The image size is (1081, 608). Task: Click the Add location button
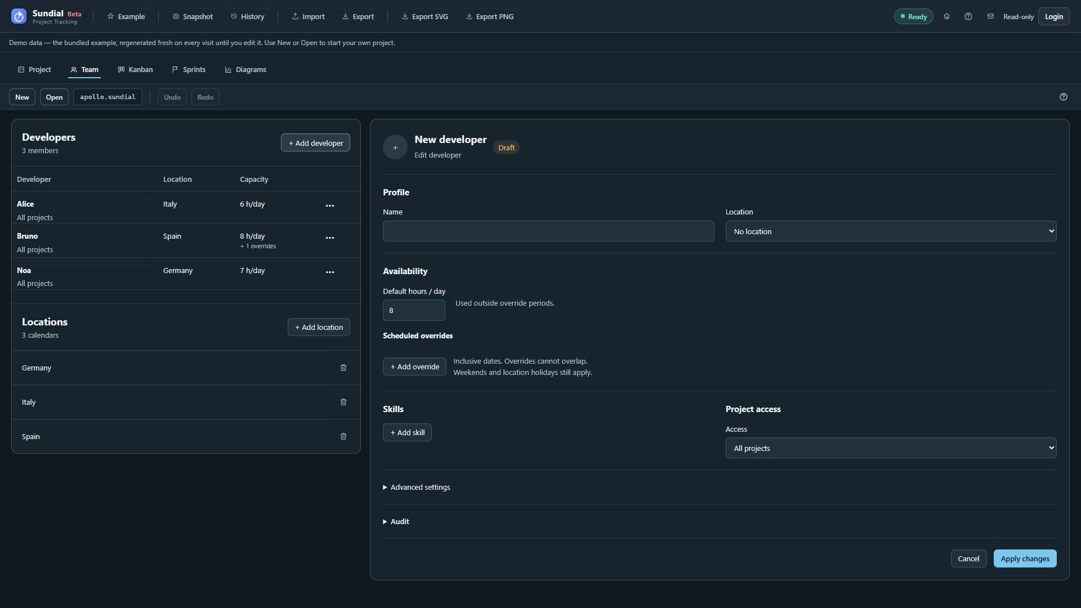click(x=319, y=327)
